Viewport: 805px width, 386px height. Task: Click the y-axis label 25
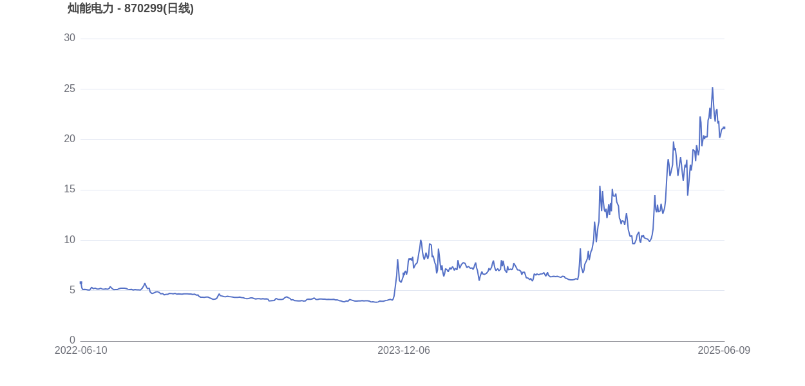click(x=70, y=89)
